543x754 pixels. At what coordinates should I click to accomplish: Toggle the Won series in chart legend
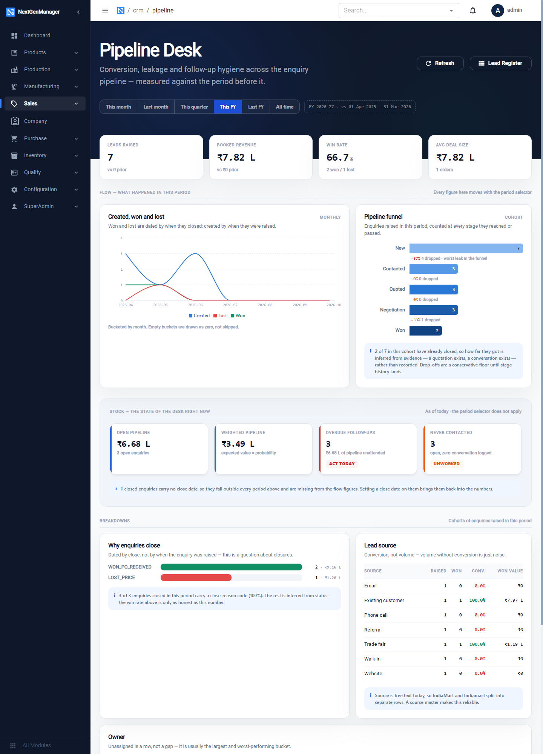tap(238, 316)
